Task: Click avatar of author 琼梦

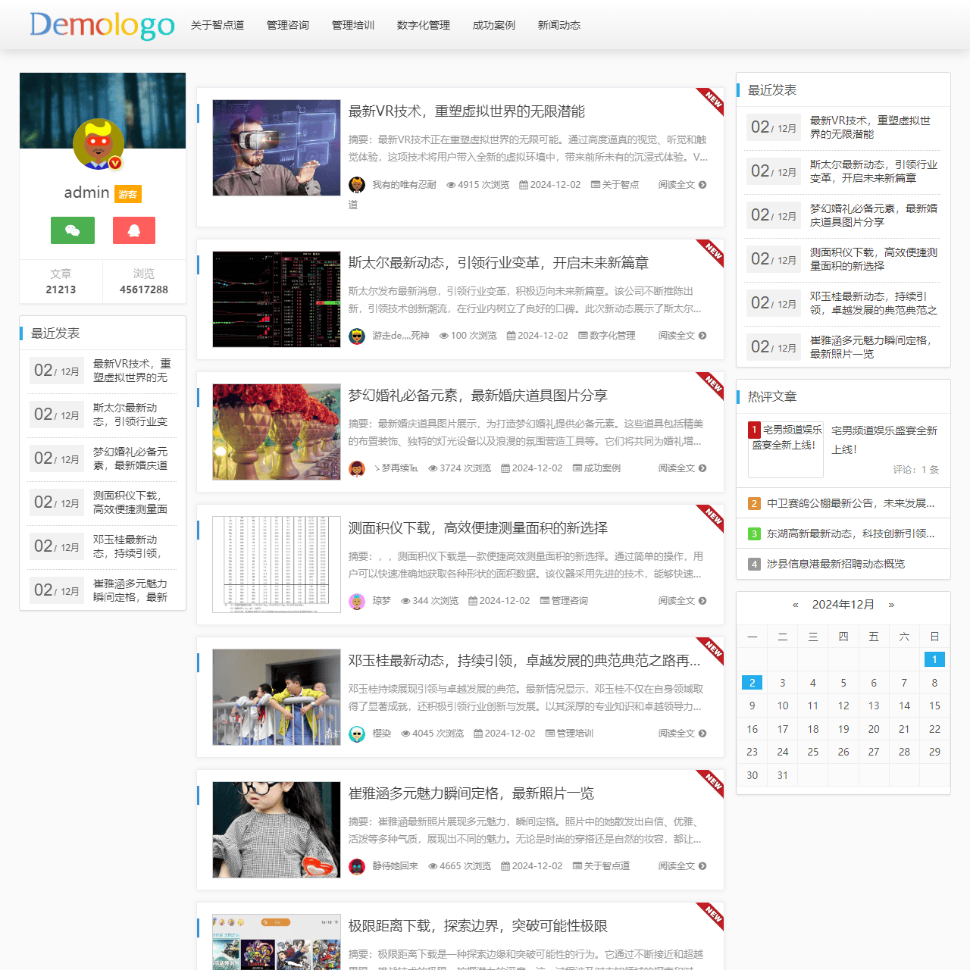Action: [x=357, y=601]
